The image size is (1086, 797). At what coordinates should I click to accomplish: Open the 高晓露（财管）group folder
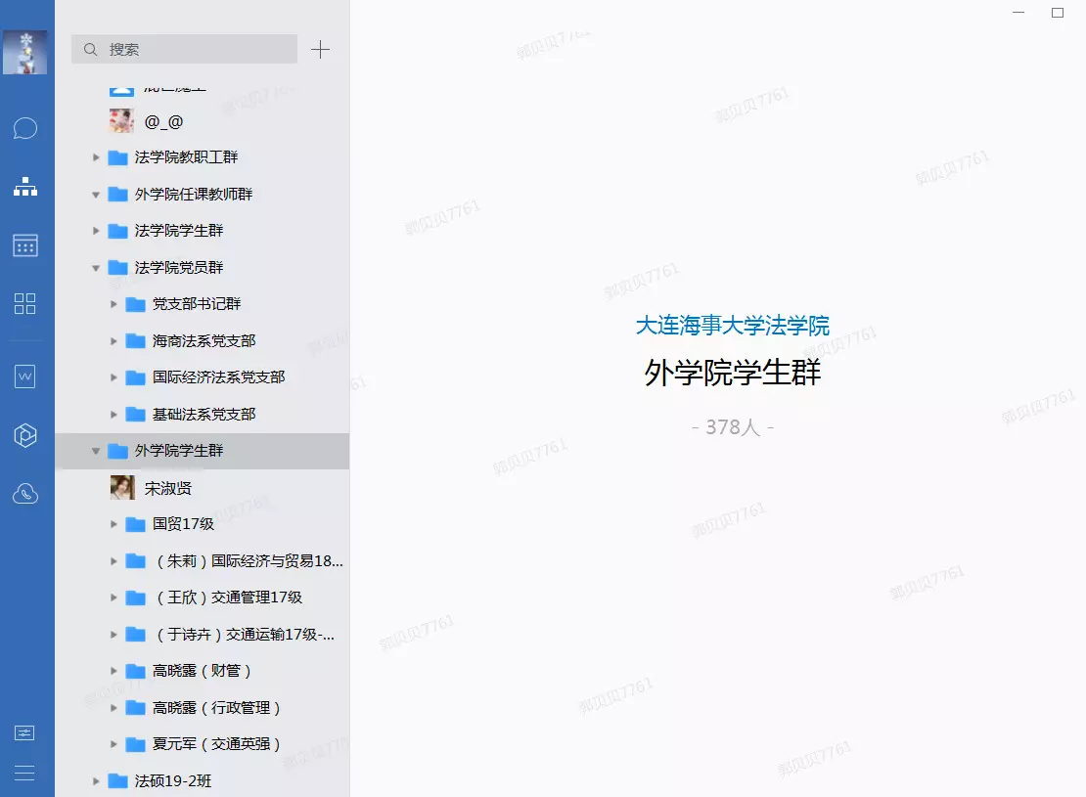coord(203,671)
